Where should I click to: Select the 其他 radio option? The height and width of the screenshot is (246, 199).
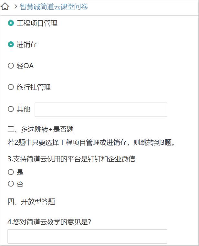click(11, 109)
